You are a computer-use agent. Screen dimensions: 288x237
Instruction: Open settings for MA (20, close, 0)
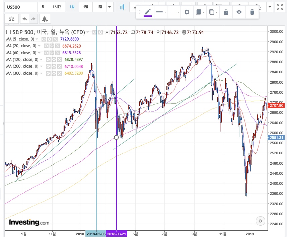point(52,46)
